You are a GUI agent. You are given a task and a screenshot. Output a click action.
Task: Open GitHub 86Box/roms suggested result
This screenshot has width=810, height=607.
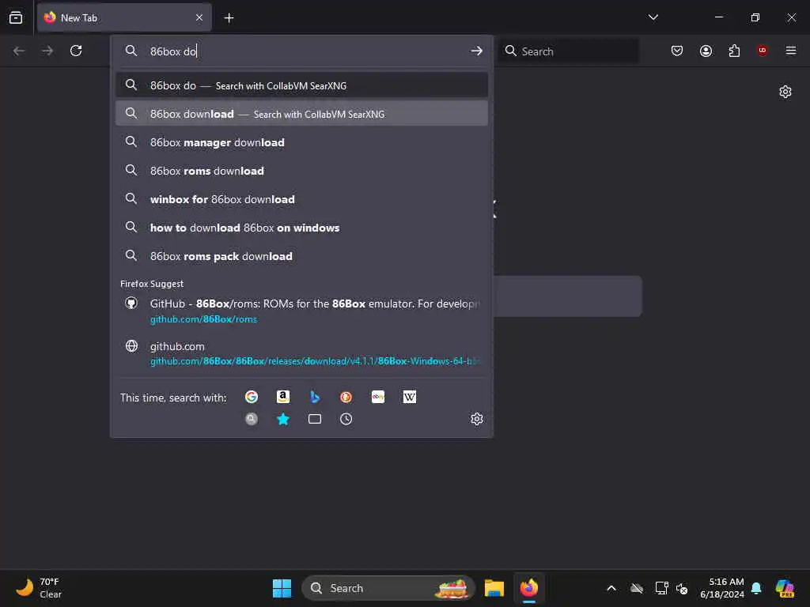pyautogui.click(x=301, y=311)
